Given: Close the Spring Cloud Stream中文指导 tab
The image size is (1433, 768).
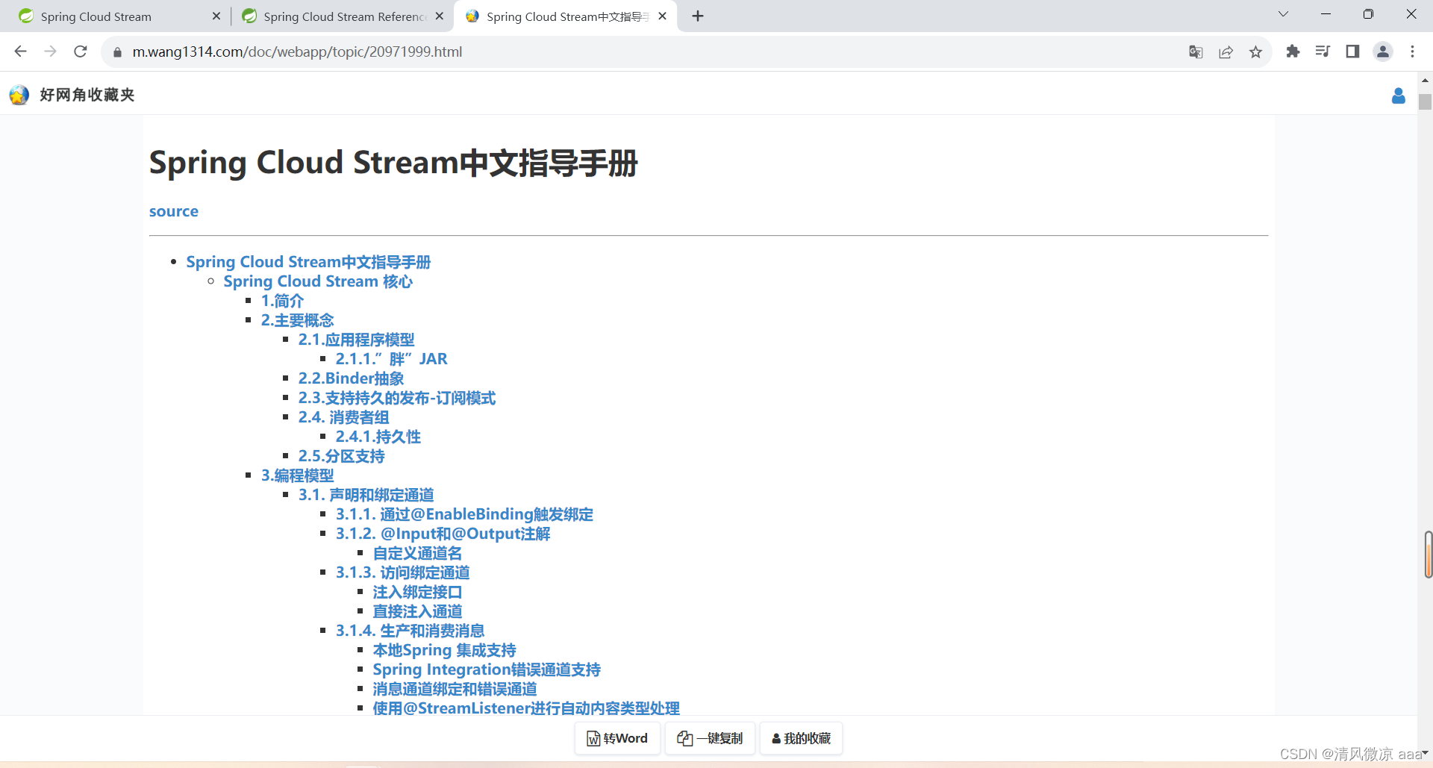Looking at the screenshot, I should (x=663, y=16).
